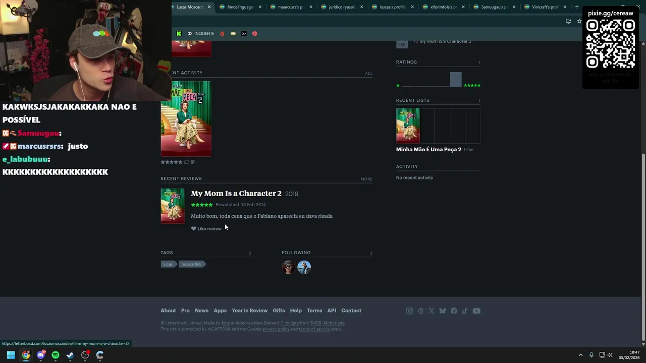
Task: Open the large poster in Recent Activity
Action: [186, 118]
